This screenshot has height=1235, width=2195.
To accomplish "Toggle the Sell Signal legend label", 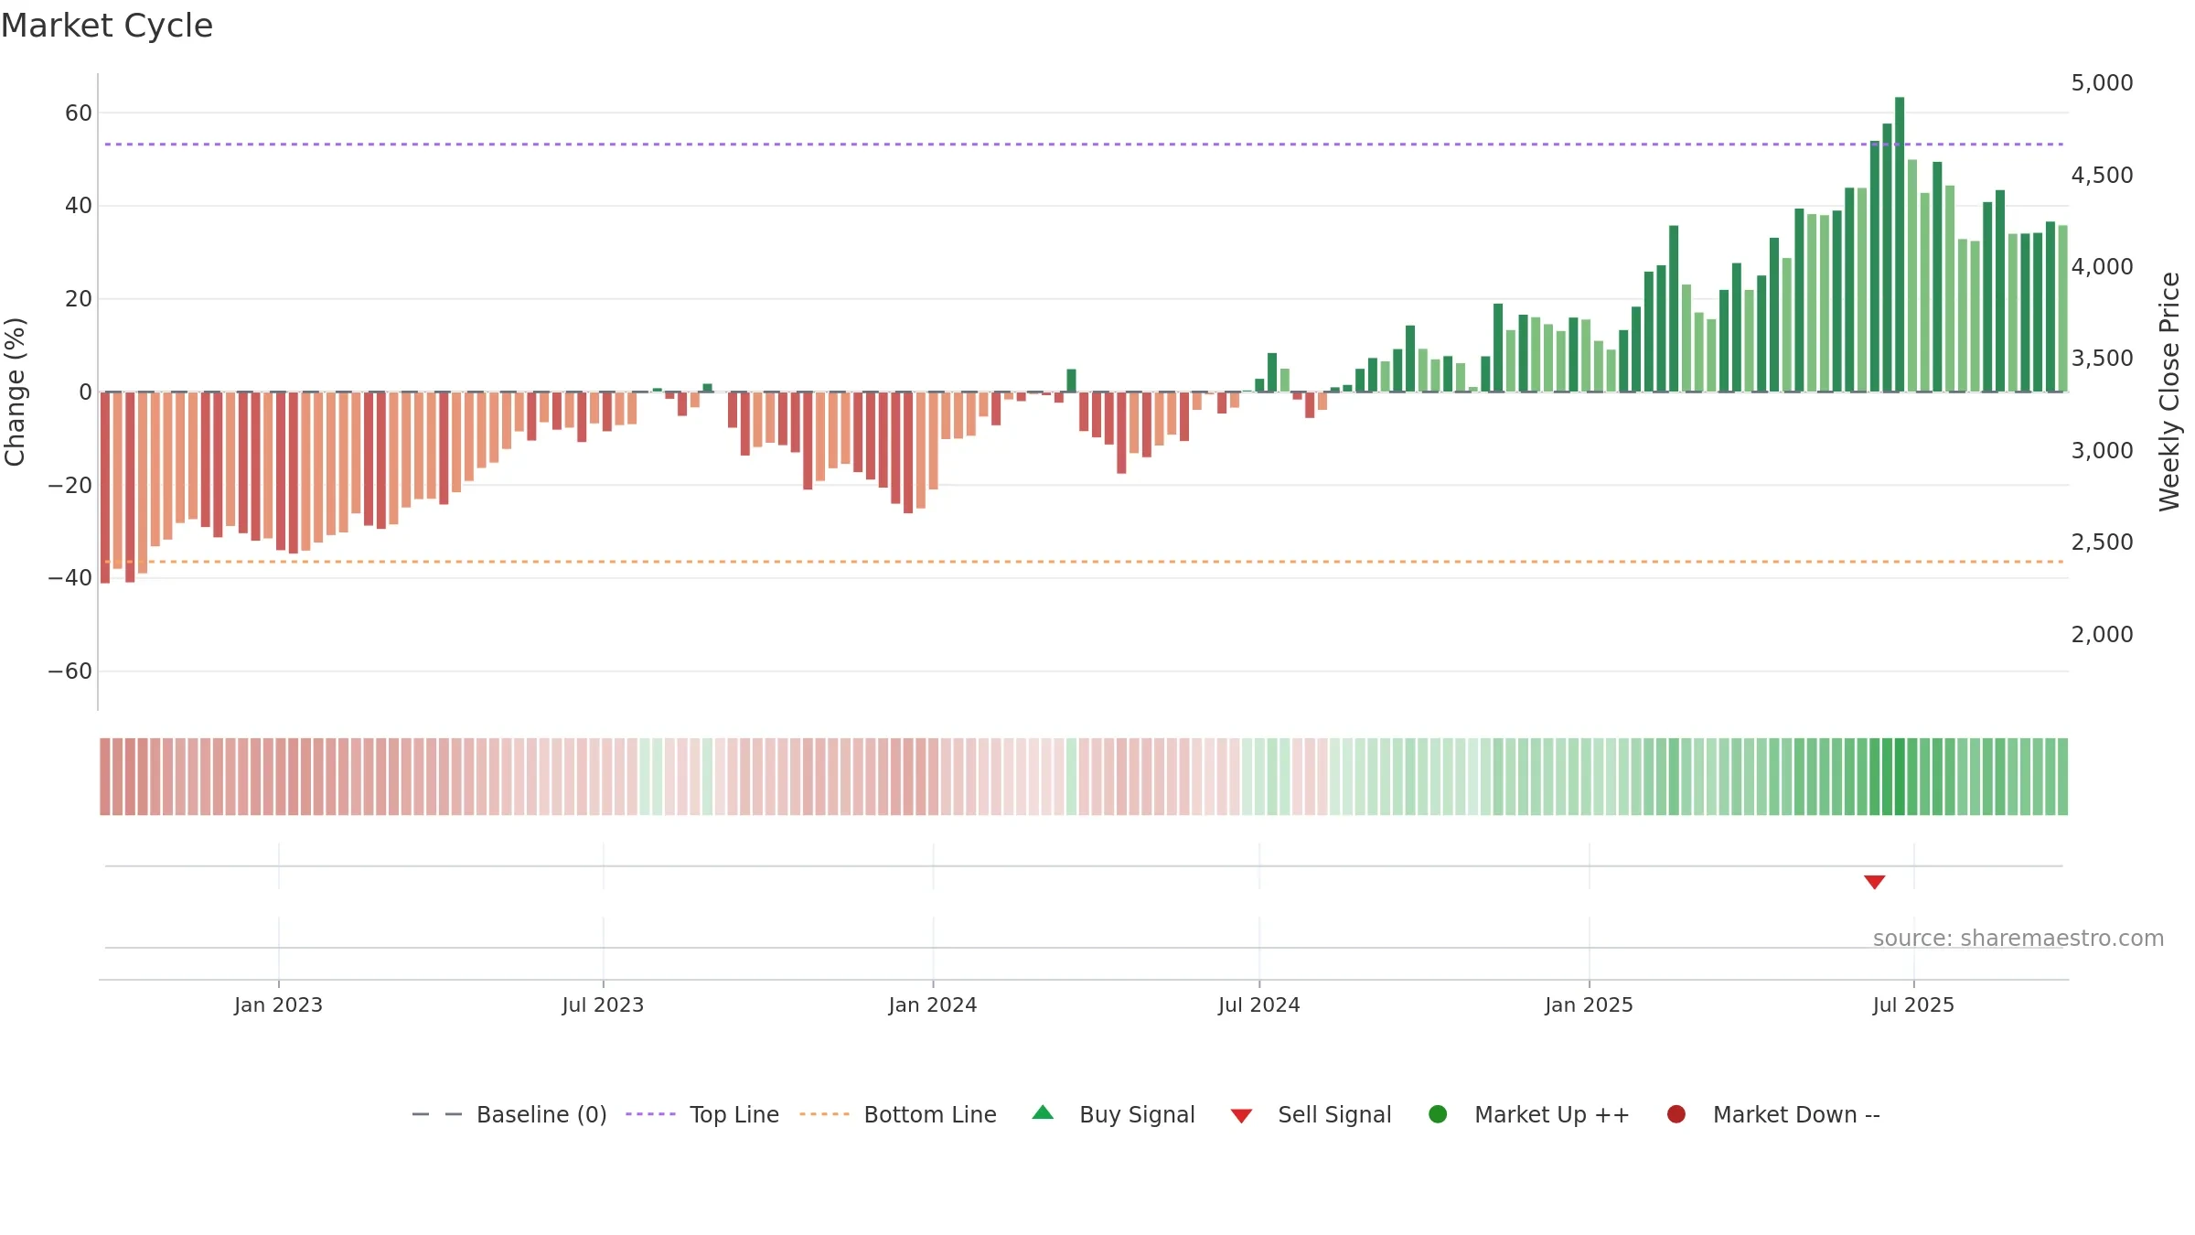I will click(1334, 1115).
